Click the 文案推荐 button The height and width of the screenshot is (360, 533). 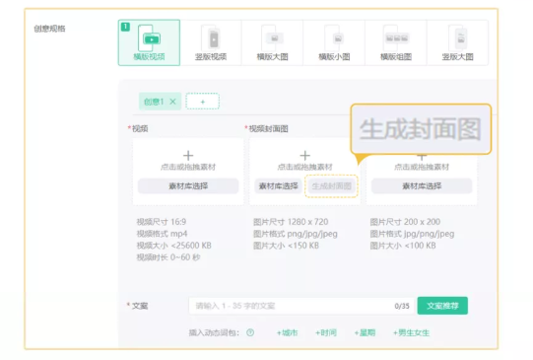pos(442,306)
